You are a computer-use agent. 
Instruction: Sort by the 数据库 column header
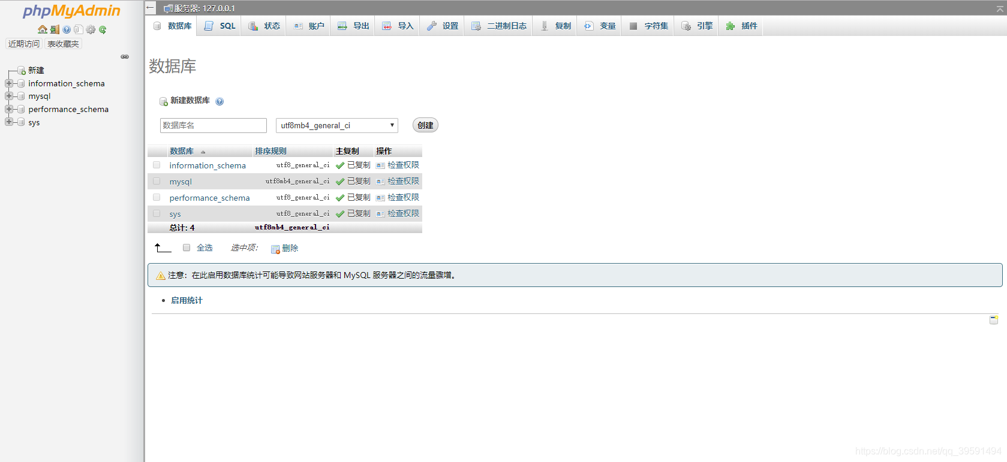182,151
